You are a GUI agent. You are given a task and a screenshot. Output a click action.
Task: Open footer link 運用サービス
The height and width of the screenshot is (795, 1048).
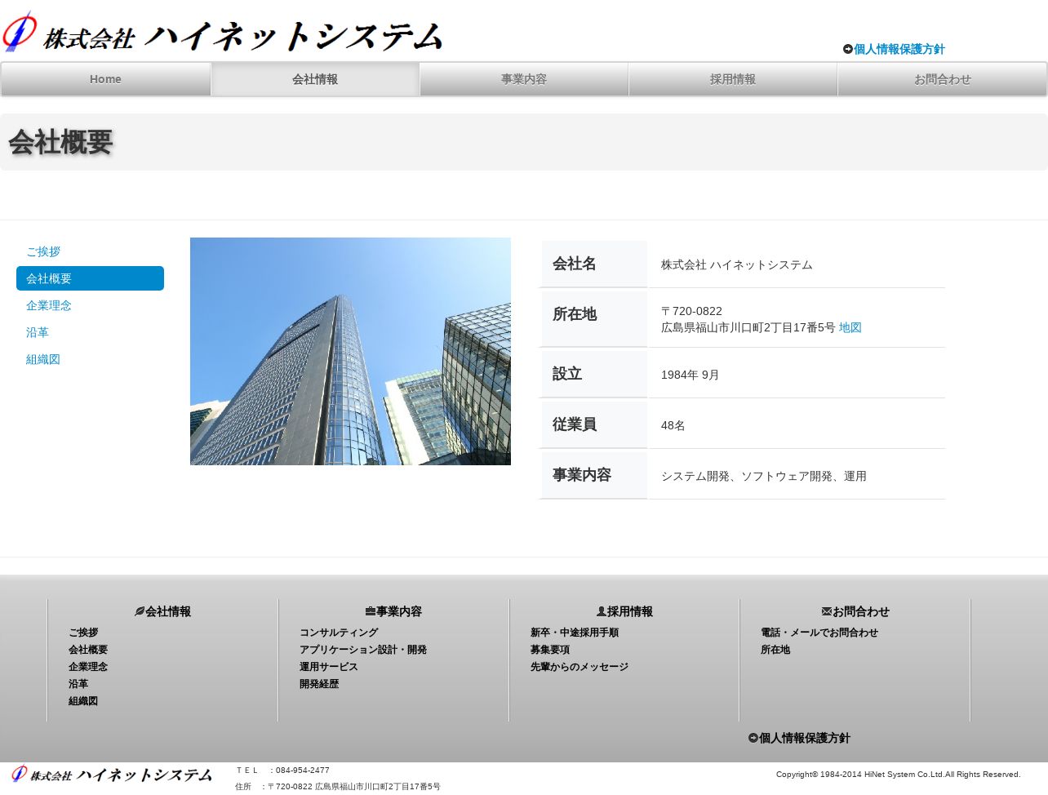coord(329,667)
